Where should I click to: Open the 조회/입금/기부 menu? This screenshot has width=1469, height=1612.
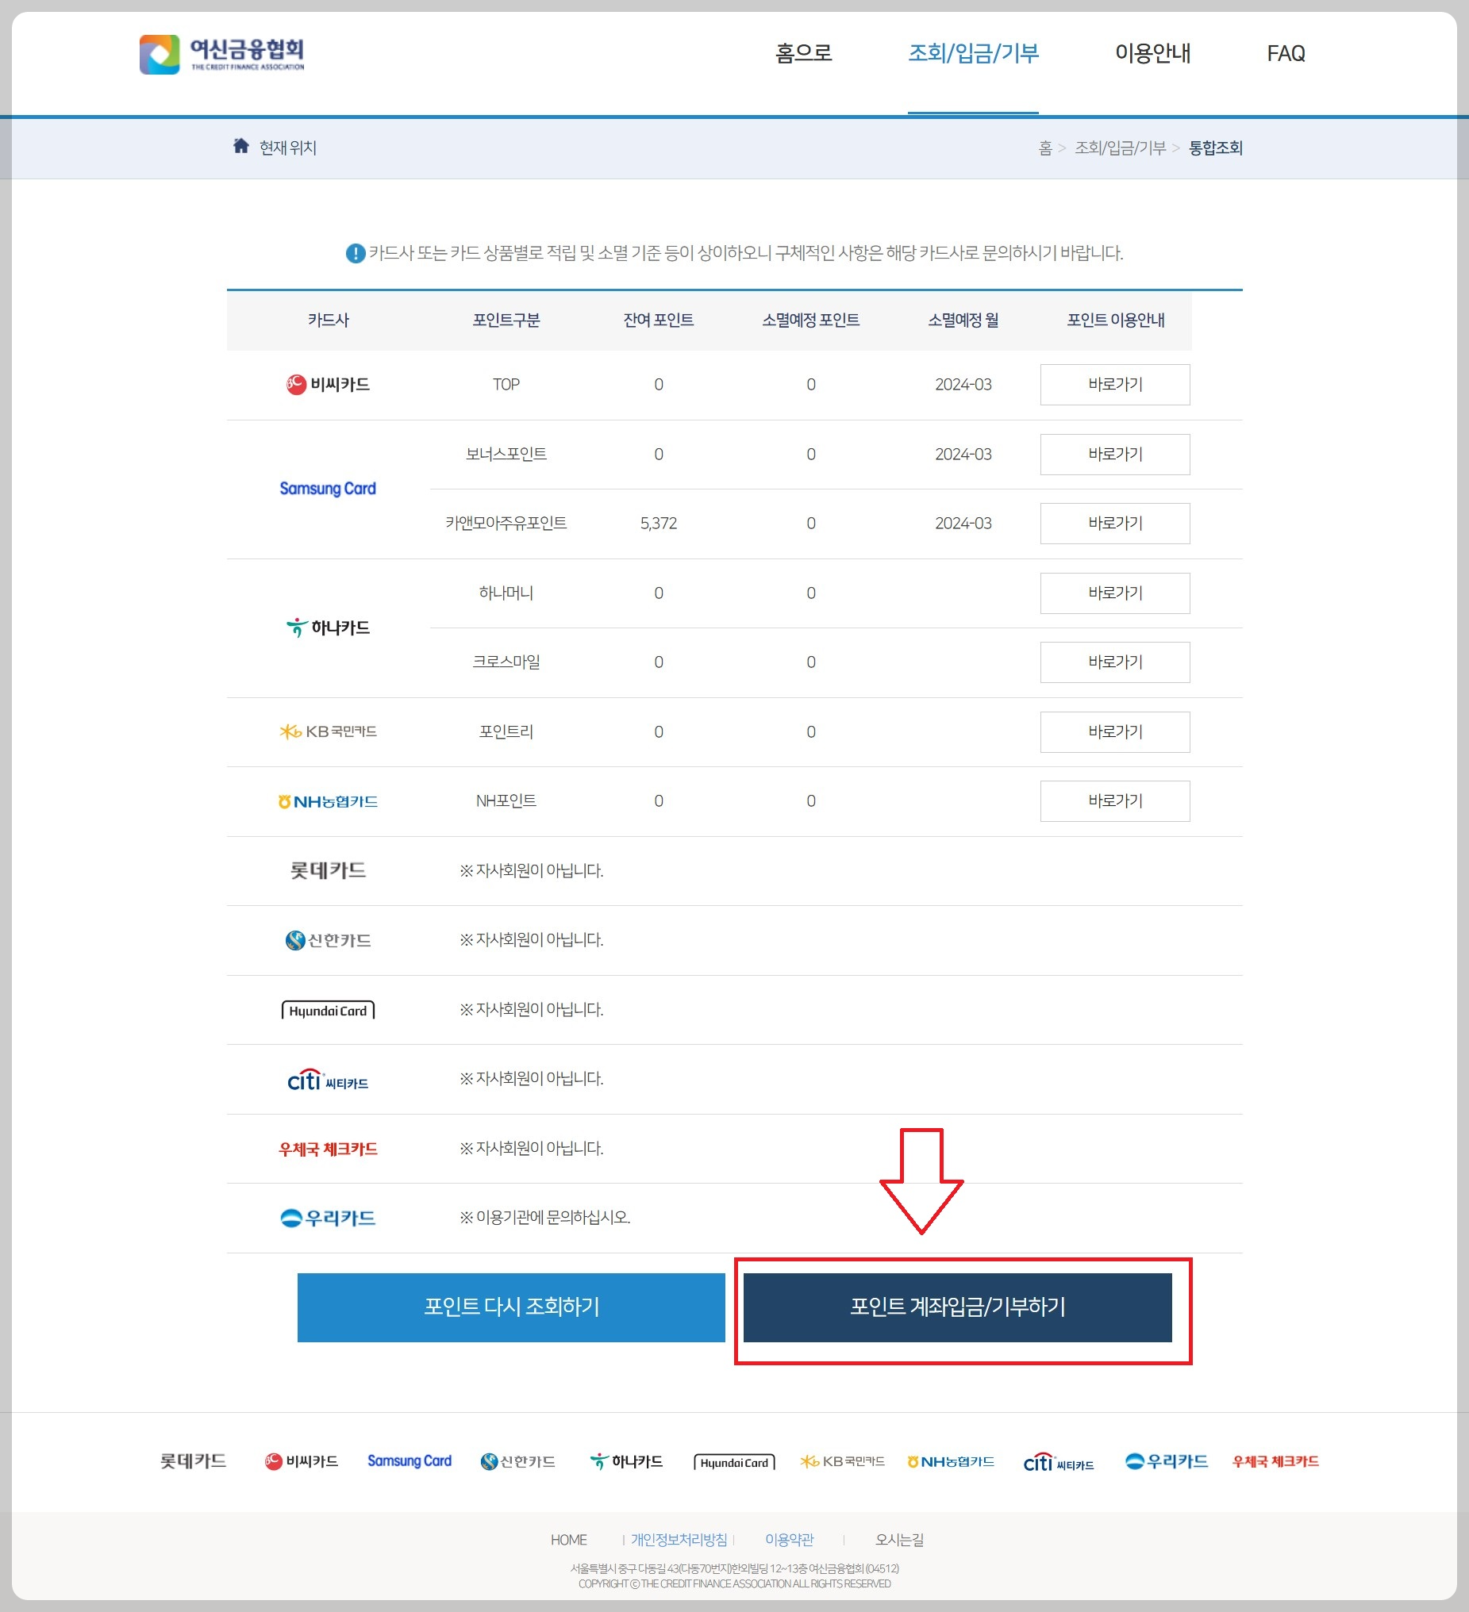click(973, 54)
